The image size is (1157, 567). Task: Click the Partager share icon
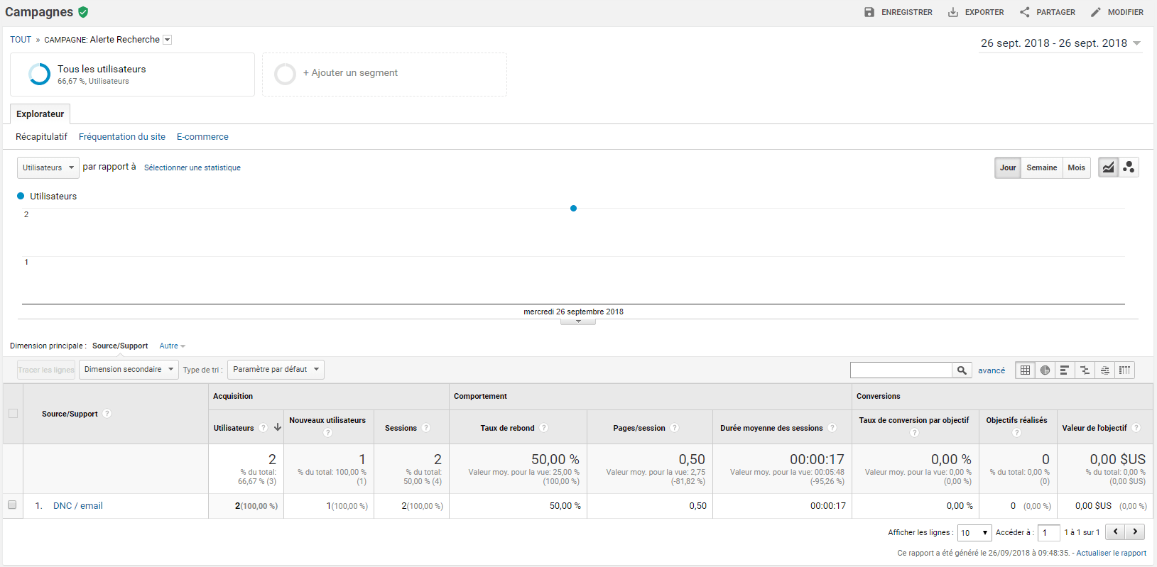point(1024,12)
